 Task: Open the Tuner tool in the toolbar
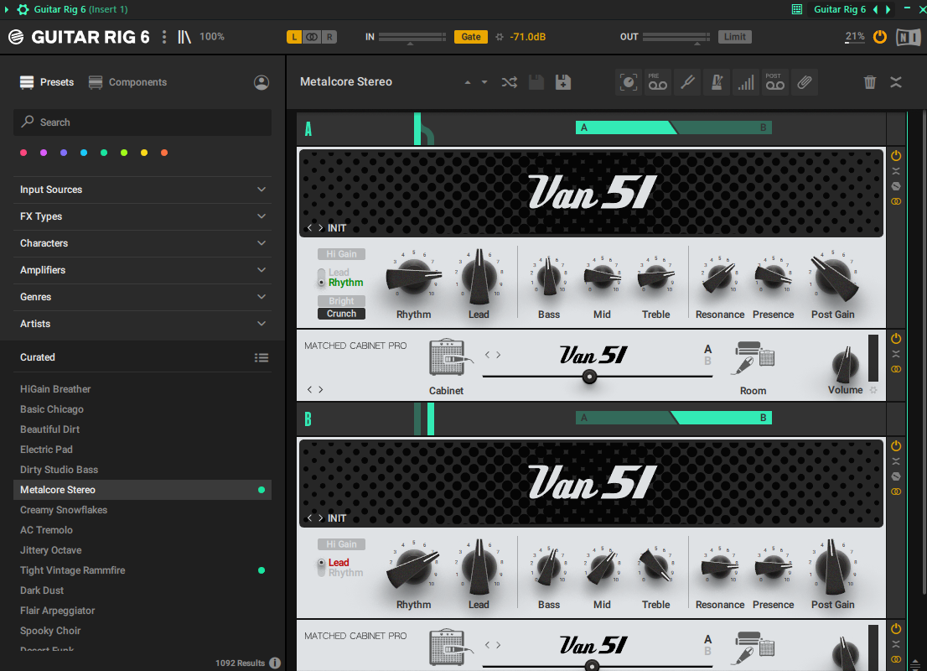point(687,81)
